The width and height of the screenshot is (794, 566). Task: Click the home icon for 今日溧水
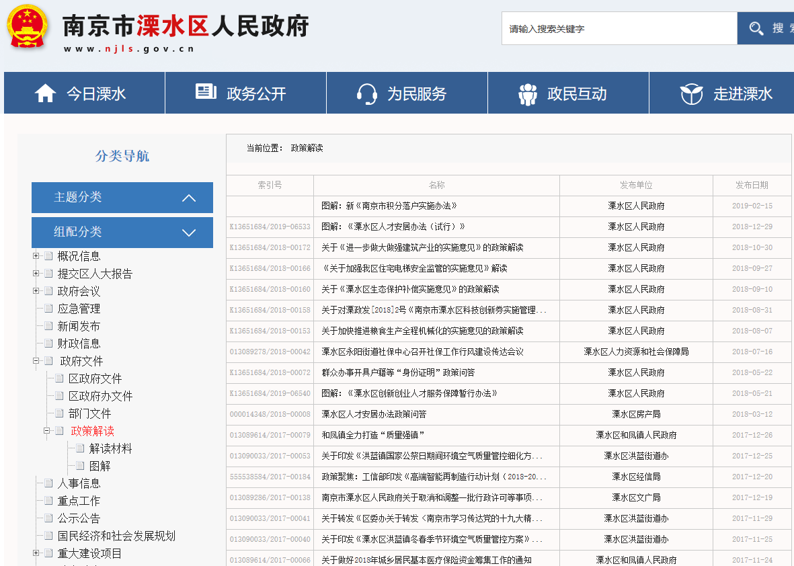click(45, 93)
